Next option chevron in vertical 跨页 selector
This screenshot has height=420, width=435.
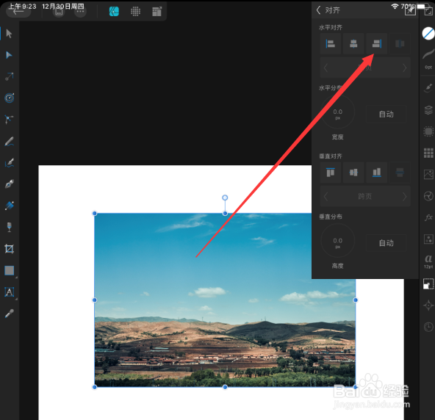(x=404, y=197)
